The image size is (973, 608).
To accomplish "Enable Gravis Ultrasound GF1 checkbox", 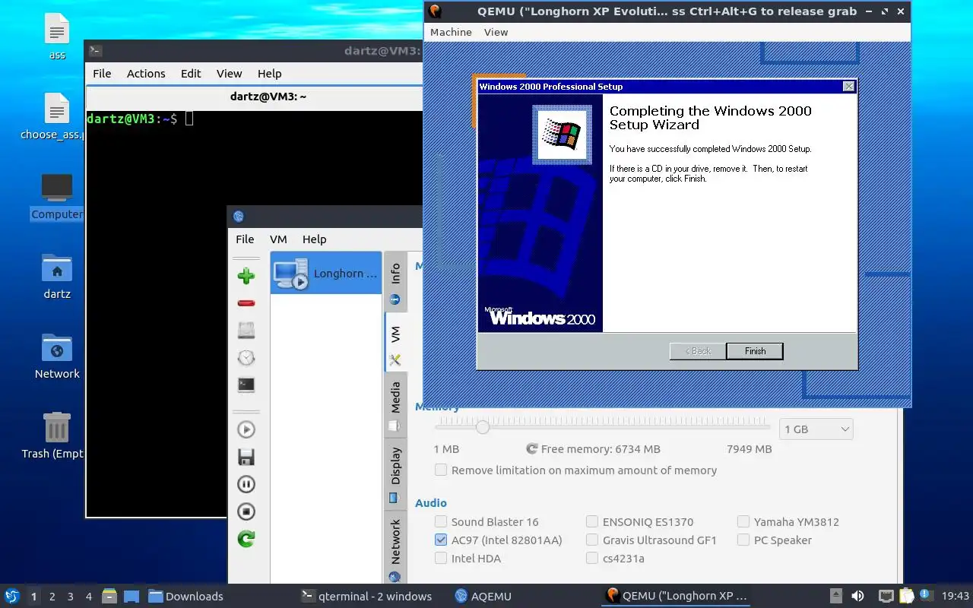I will (592, 540).
